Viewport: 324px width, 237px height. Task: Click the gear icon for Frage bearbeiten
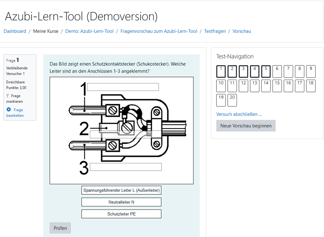pyautogui.click(x=9, y=110)
